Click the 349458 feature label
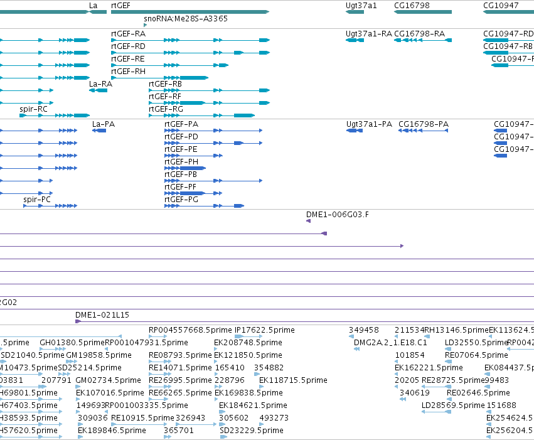This screenshot has width=534, height=440. (364, 330)
